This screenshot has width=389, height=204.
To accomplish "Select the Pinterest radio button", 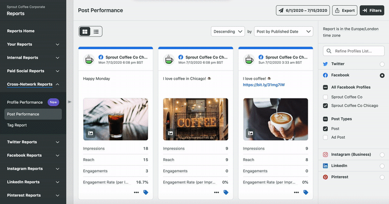I will click(382, 177).
